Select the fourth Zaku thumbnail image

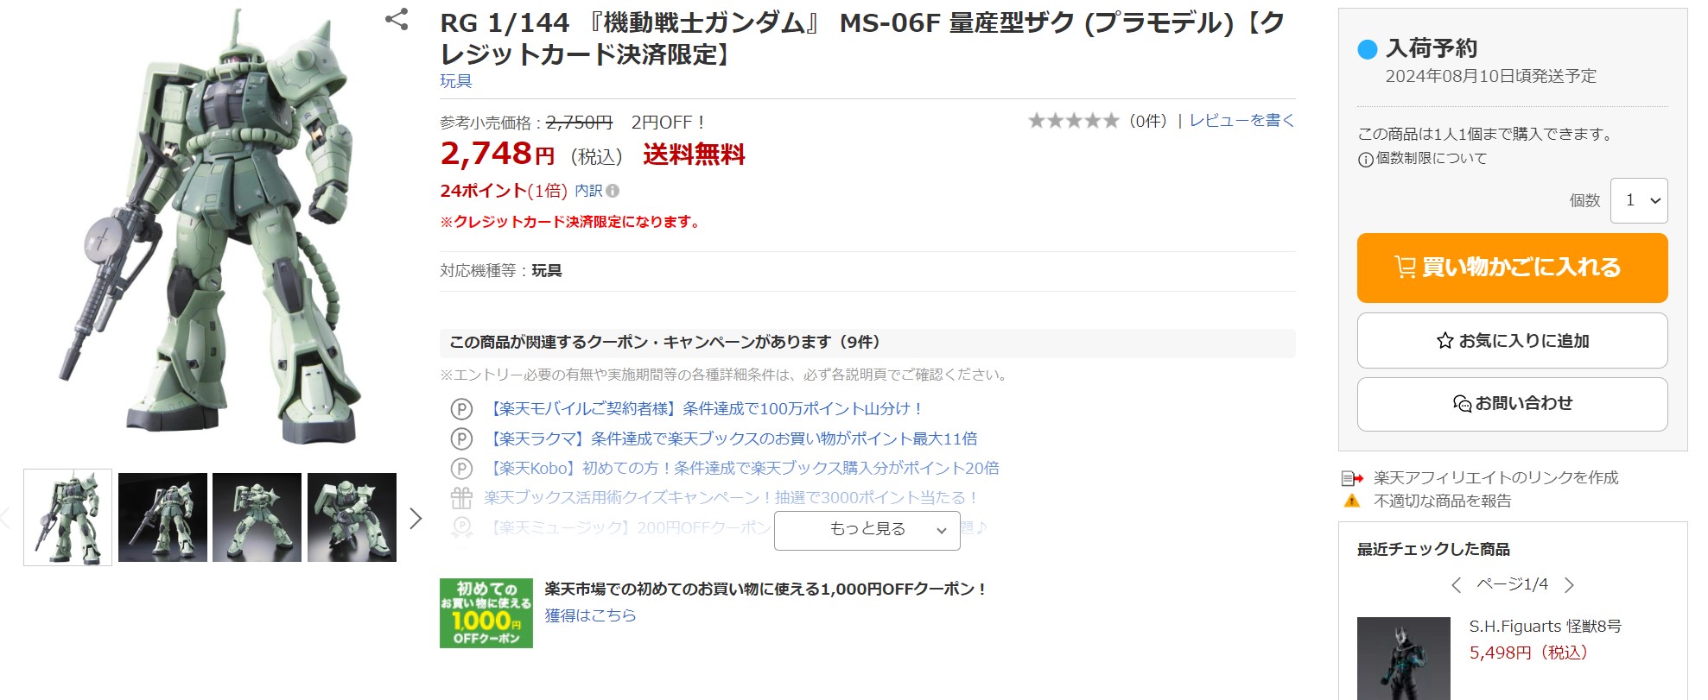point(352,517)
